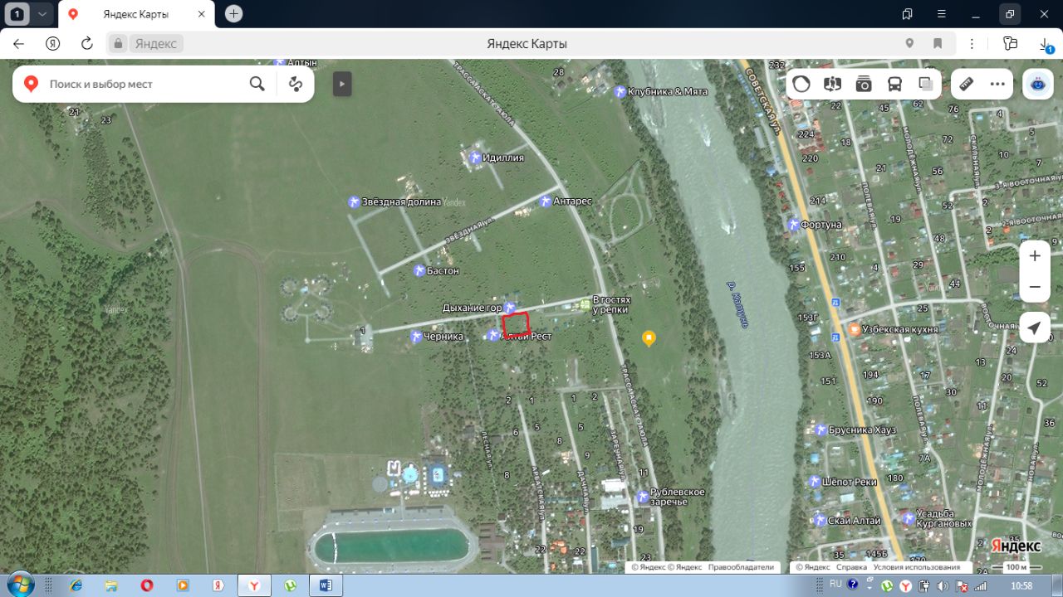The width and height of the screenshot is (1063, 597).
Task: Expand the tab groups dropdown arrow
Action: pyautogui.click(x=42, y=14)
